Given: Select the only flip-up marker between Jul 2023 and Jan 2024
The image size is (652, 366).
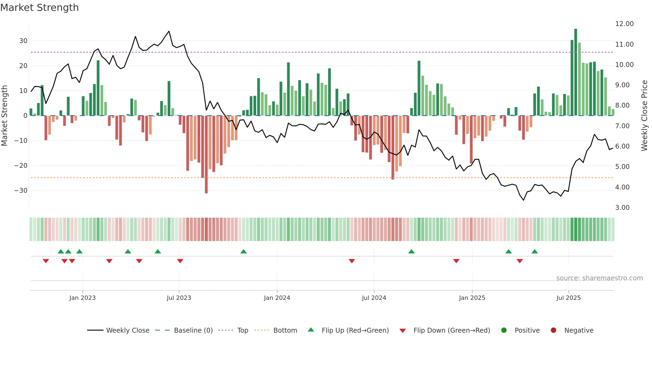Looking at the screenshot, I should [x=244, y=251].
